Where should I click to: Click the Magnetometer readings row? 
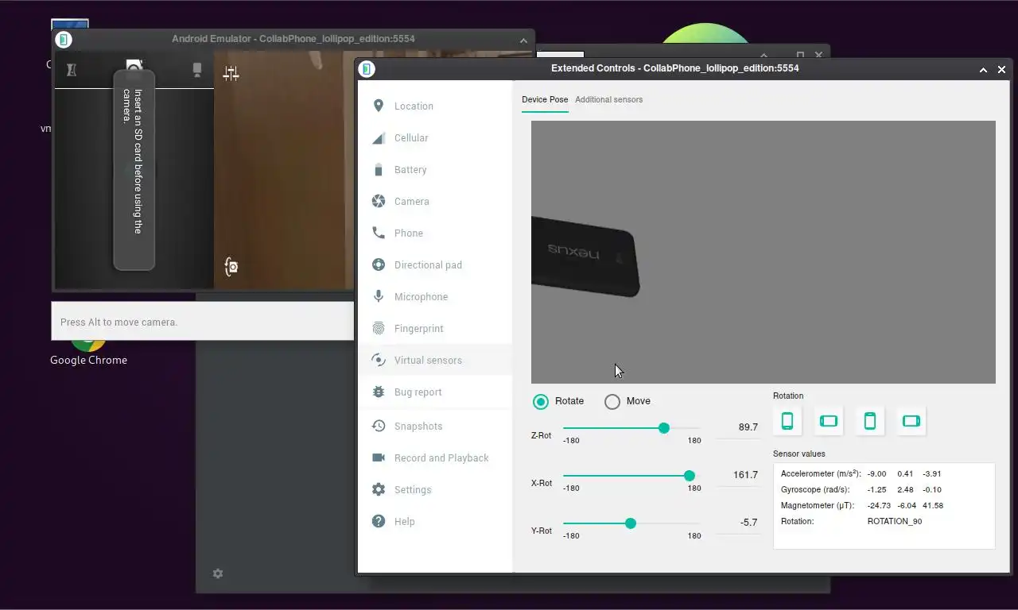862,506
